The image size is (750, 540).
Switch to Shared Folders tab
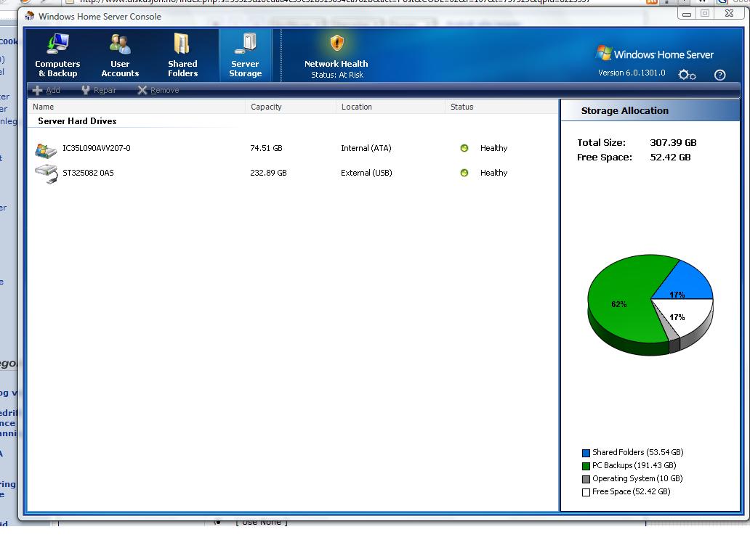click(182, 55)
